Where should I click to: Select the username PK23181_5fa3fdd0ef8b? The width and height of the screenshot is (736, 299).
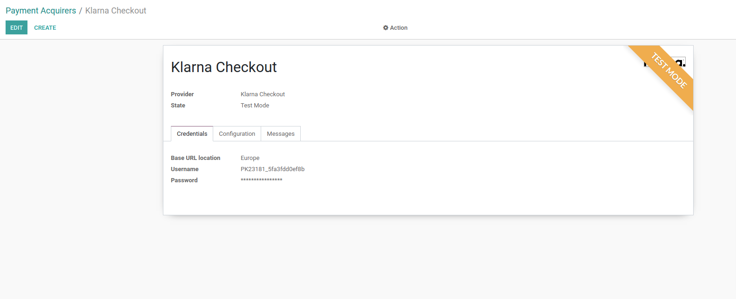tap(272, 169)
